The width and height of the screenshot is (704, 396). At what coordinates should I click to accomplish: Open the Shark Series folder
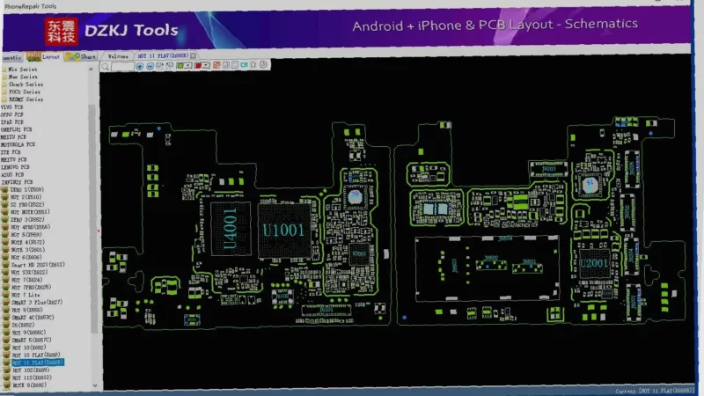pyautogui.click(x=26, y=84)
